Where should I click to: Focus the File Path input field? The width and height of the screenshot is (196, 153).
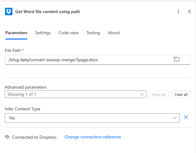87,60
